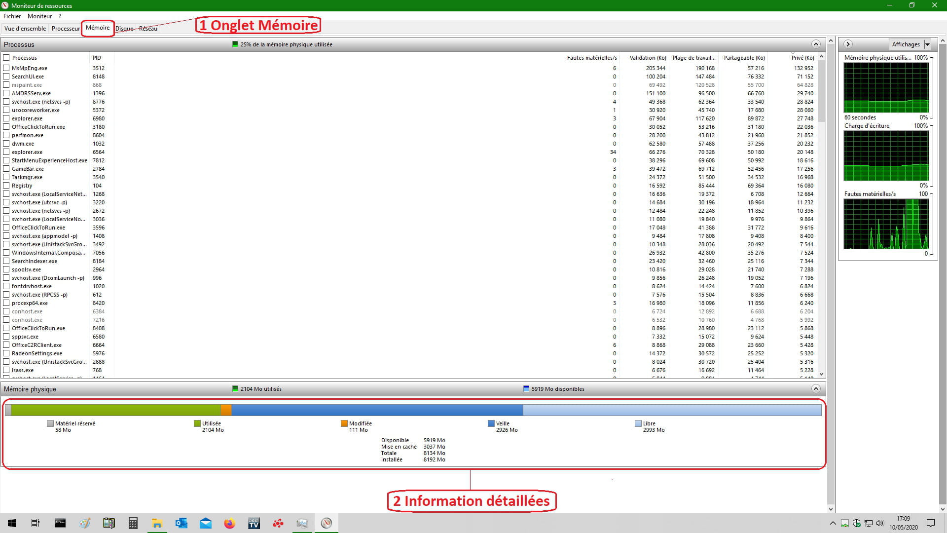Click the Fautes matérielles/s graph
This screenshot has width=947, height=533.
click(886, 224)
